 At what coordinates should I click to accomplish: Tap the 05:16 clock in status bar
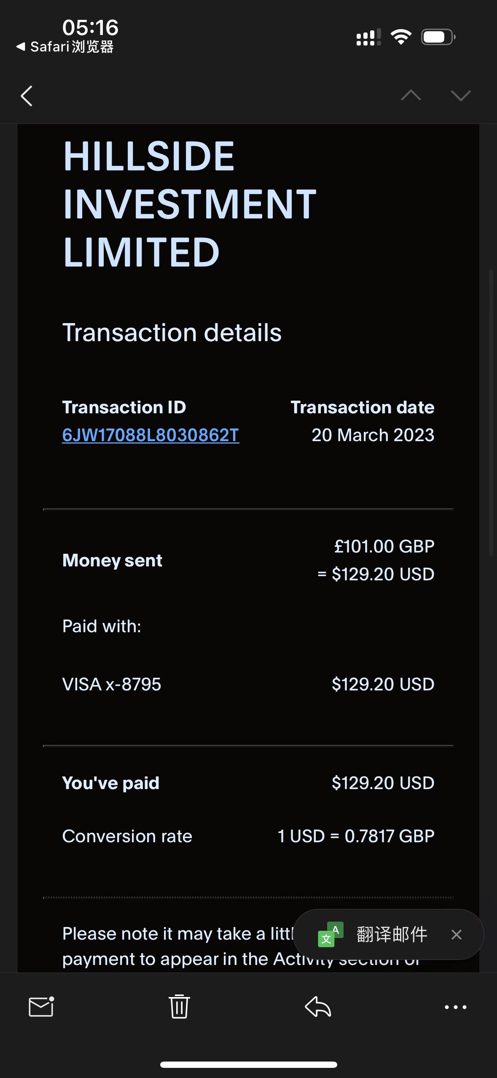(x=90, y=27)
